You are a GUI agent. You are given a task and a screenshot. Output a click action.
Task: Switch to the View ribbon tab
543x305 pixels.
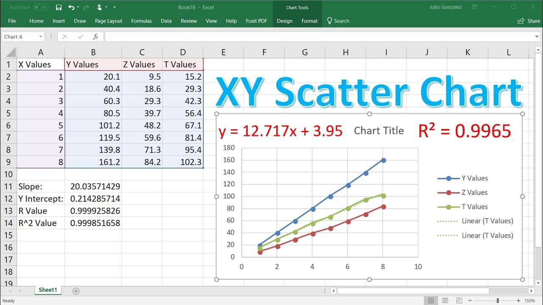pyautogui.click(x=211, y=21)
